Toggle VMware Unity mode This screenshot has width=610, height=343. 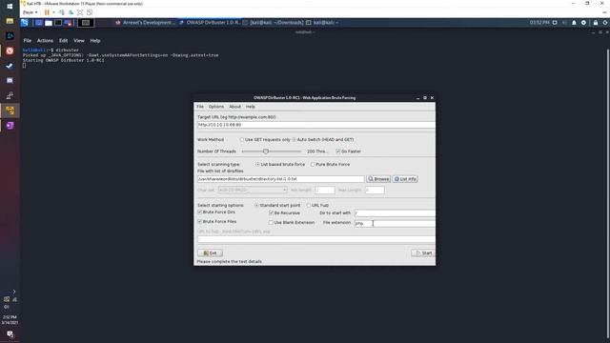point(90,12)
